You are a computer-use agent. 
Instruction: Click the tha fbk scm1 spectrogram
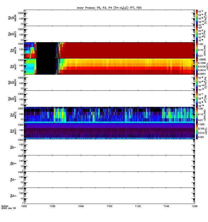pyautogui.click(x=109, y=66)
